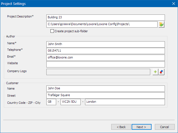Click the ZIP field WC2N 5DU

pyautogui.click(x=70, y=102)
